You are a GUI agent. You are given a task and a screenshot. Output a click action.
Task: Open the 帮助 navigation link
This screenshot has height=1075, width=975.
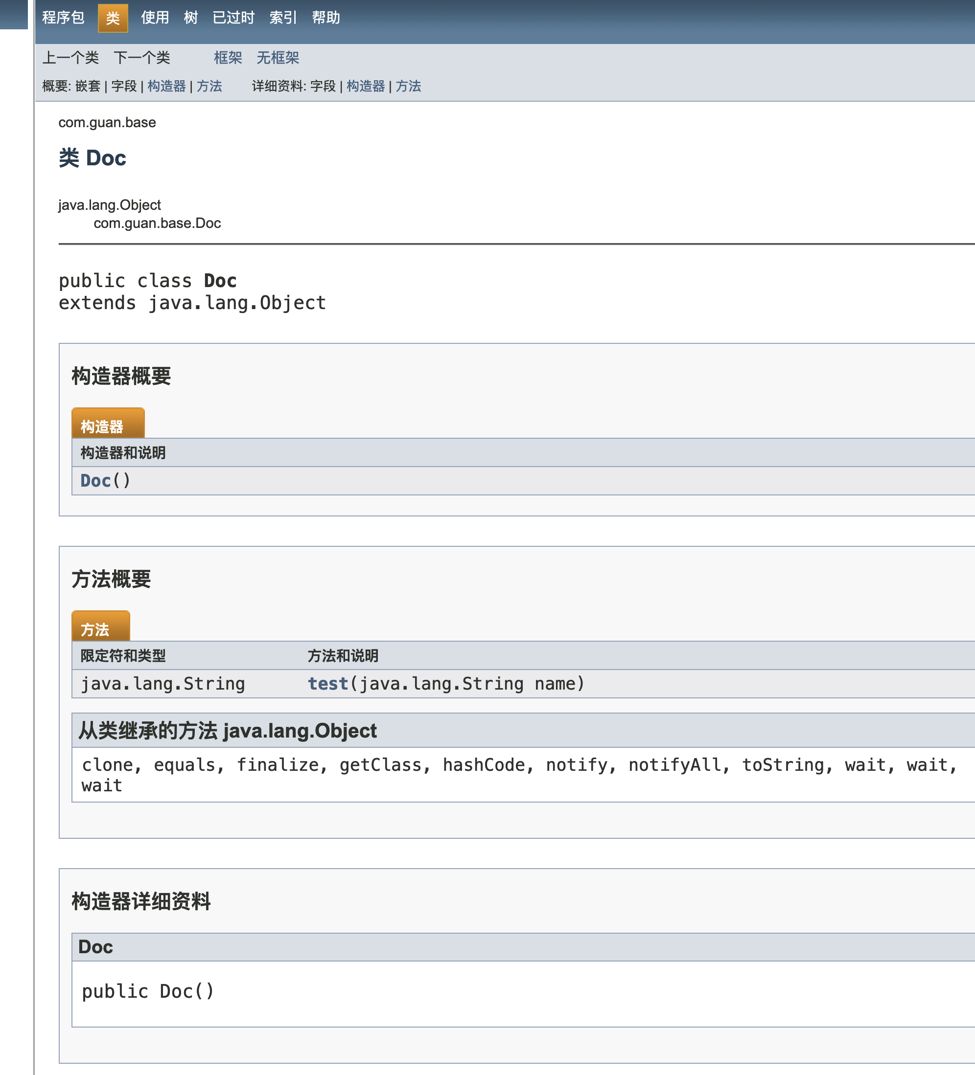tap(325, 18)
